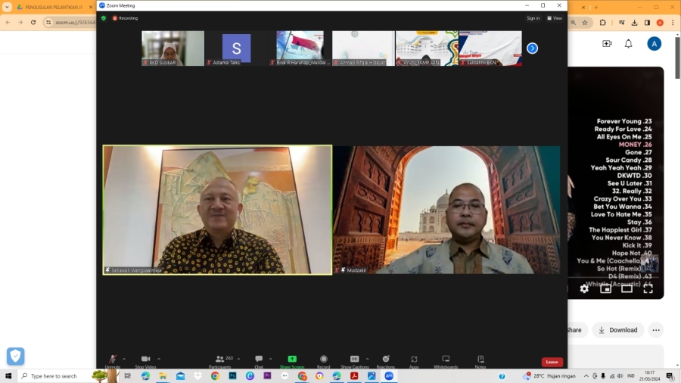This screenshot has width=681, height=383.
Task: Open browser tab search dropdown
Action: (7, 7)
